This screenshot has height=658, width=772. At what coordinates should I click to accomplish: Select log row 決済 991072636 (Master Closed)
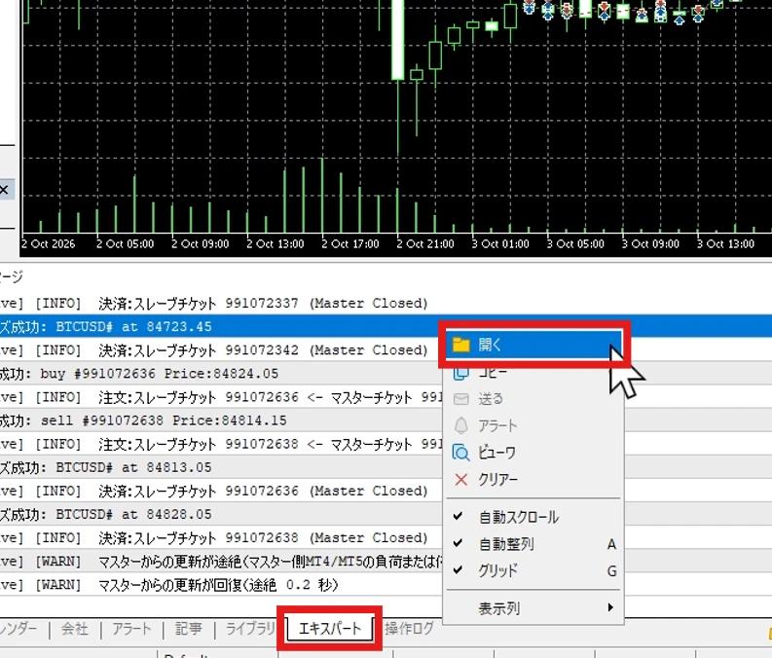pyautogui.click(x=221, y=491)
